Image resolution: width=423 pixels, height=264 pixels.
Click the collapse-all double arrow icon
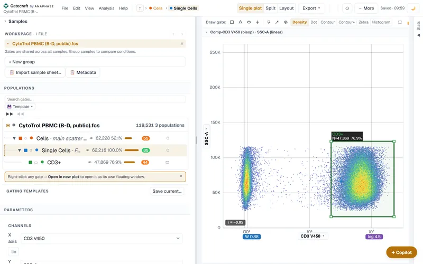click(x=20, y=114)
